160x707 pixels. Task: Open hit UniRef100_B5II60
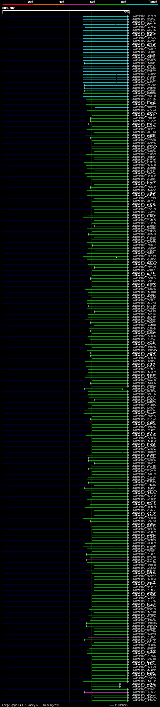143,681
